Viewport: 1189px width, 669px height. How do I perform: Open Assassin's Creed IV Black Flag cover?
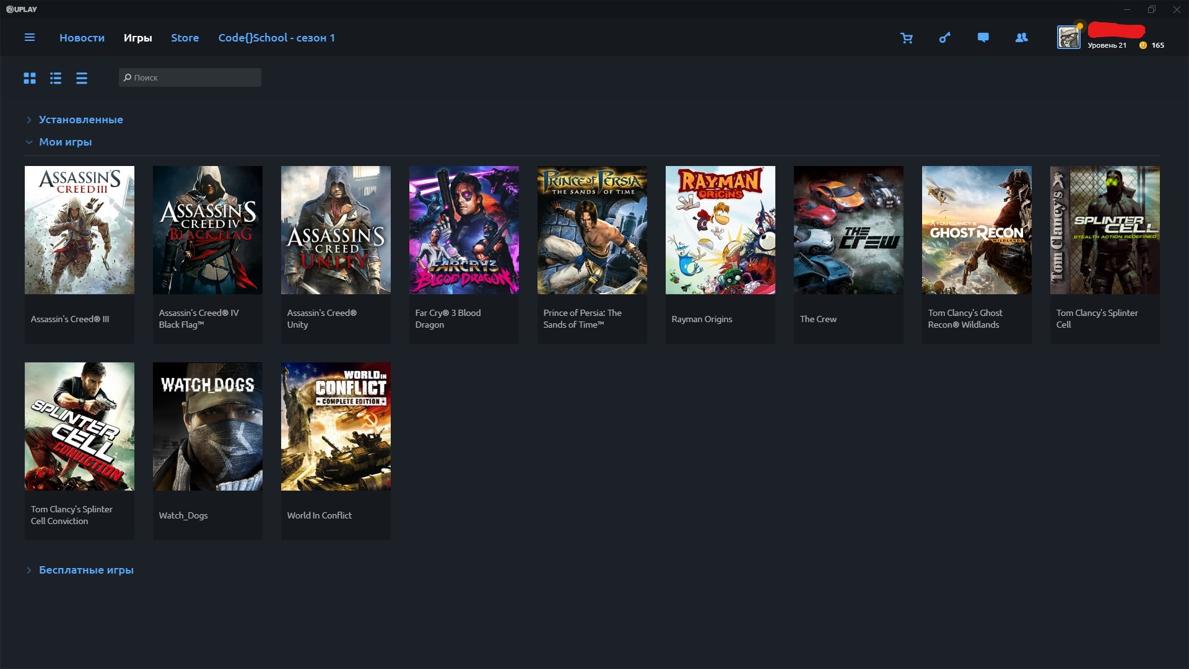pos(207,230)
